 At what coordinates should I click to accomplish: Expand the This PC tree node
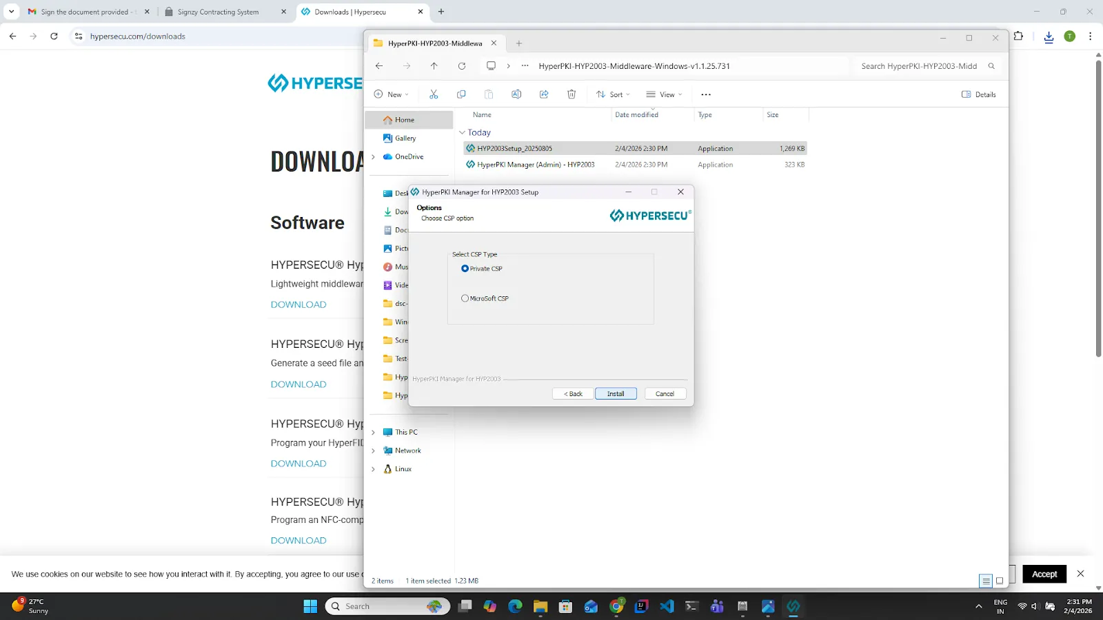click(x=374, y=433)
